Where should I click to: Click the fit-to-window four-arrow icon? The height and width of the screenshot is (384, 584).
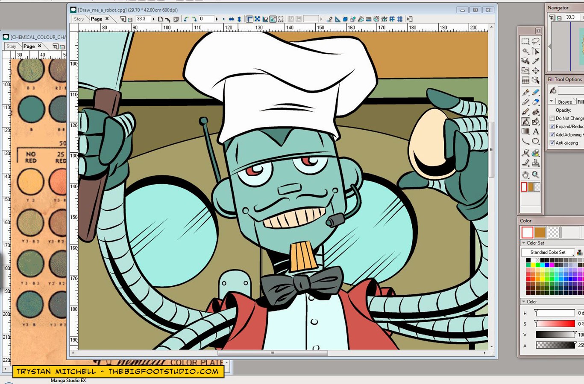coord(257,19)
